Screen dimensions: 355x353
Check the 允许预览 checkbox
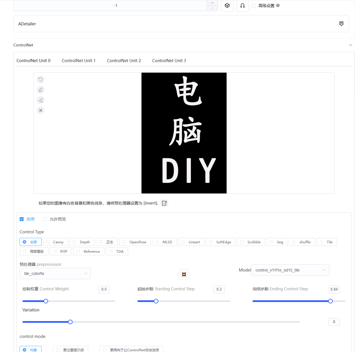(45, 219)
